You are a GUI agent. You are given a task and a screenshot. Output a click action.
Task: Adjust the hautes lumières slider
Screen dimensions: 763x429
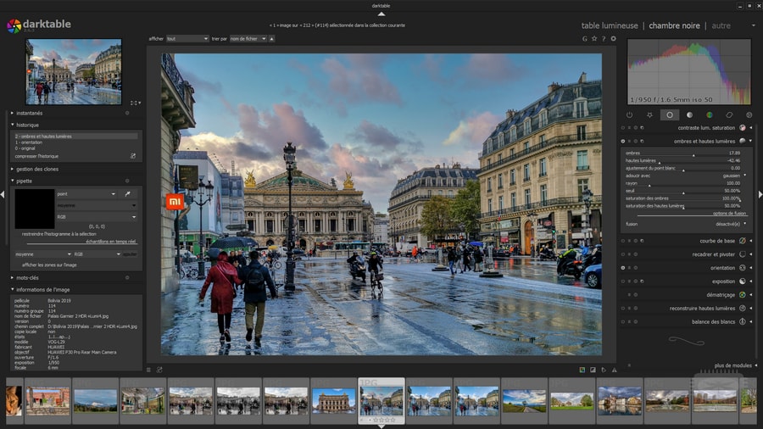[x=683, y=160]
